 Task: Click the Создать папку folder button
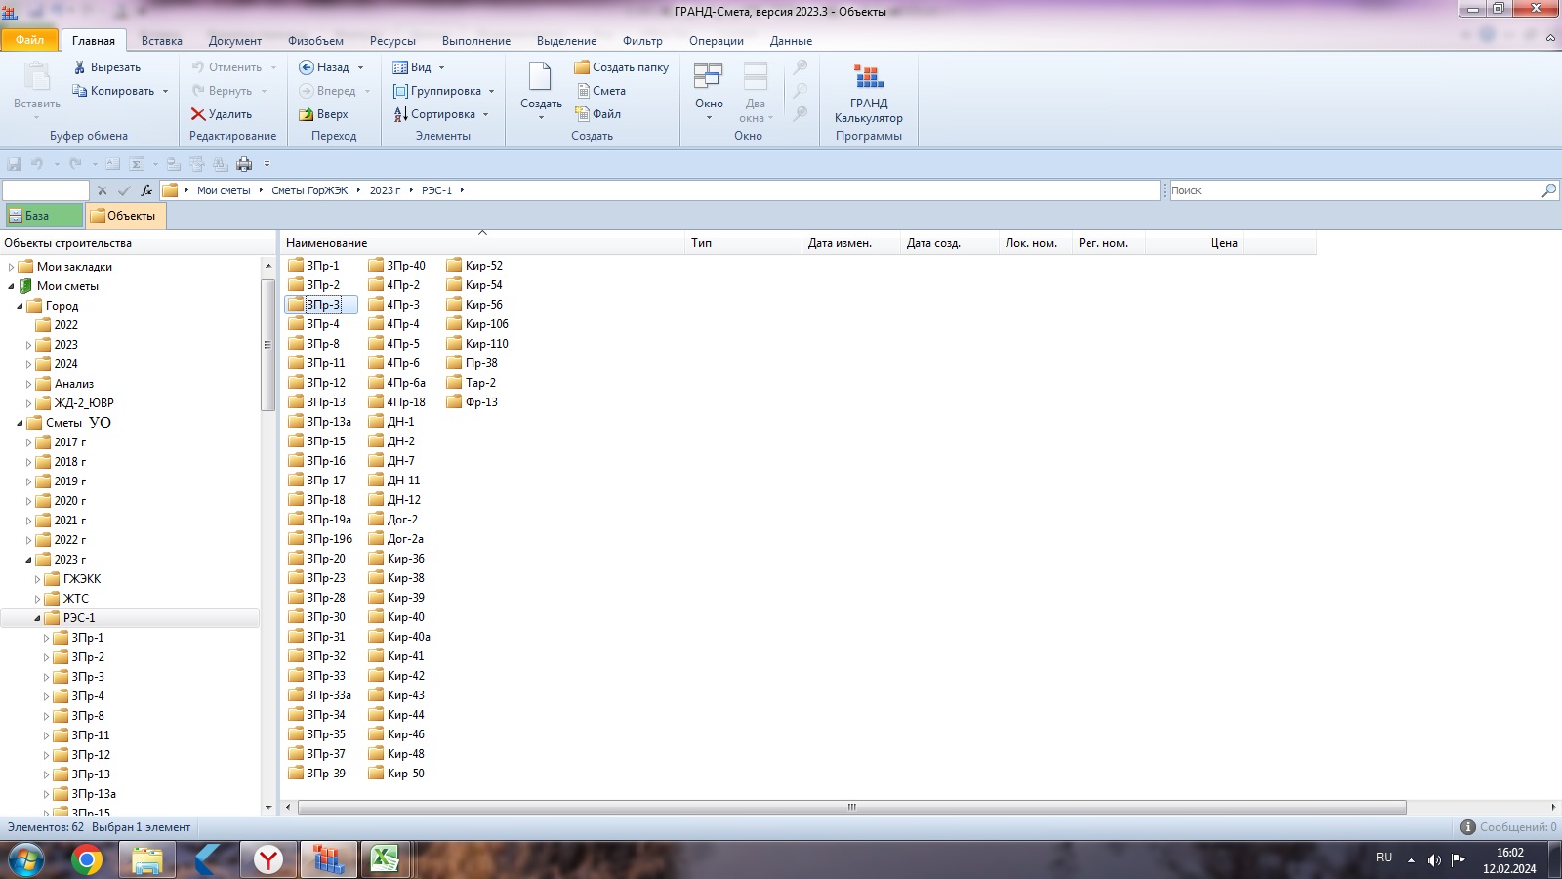point(621,67)
